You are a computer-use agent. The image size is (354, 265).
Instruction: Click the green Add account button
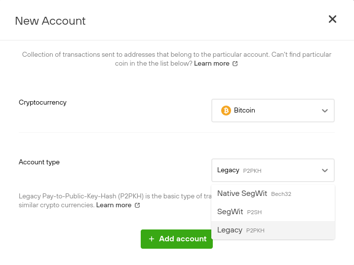click(x=177, y=239)
